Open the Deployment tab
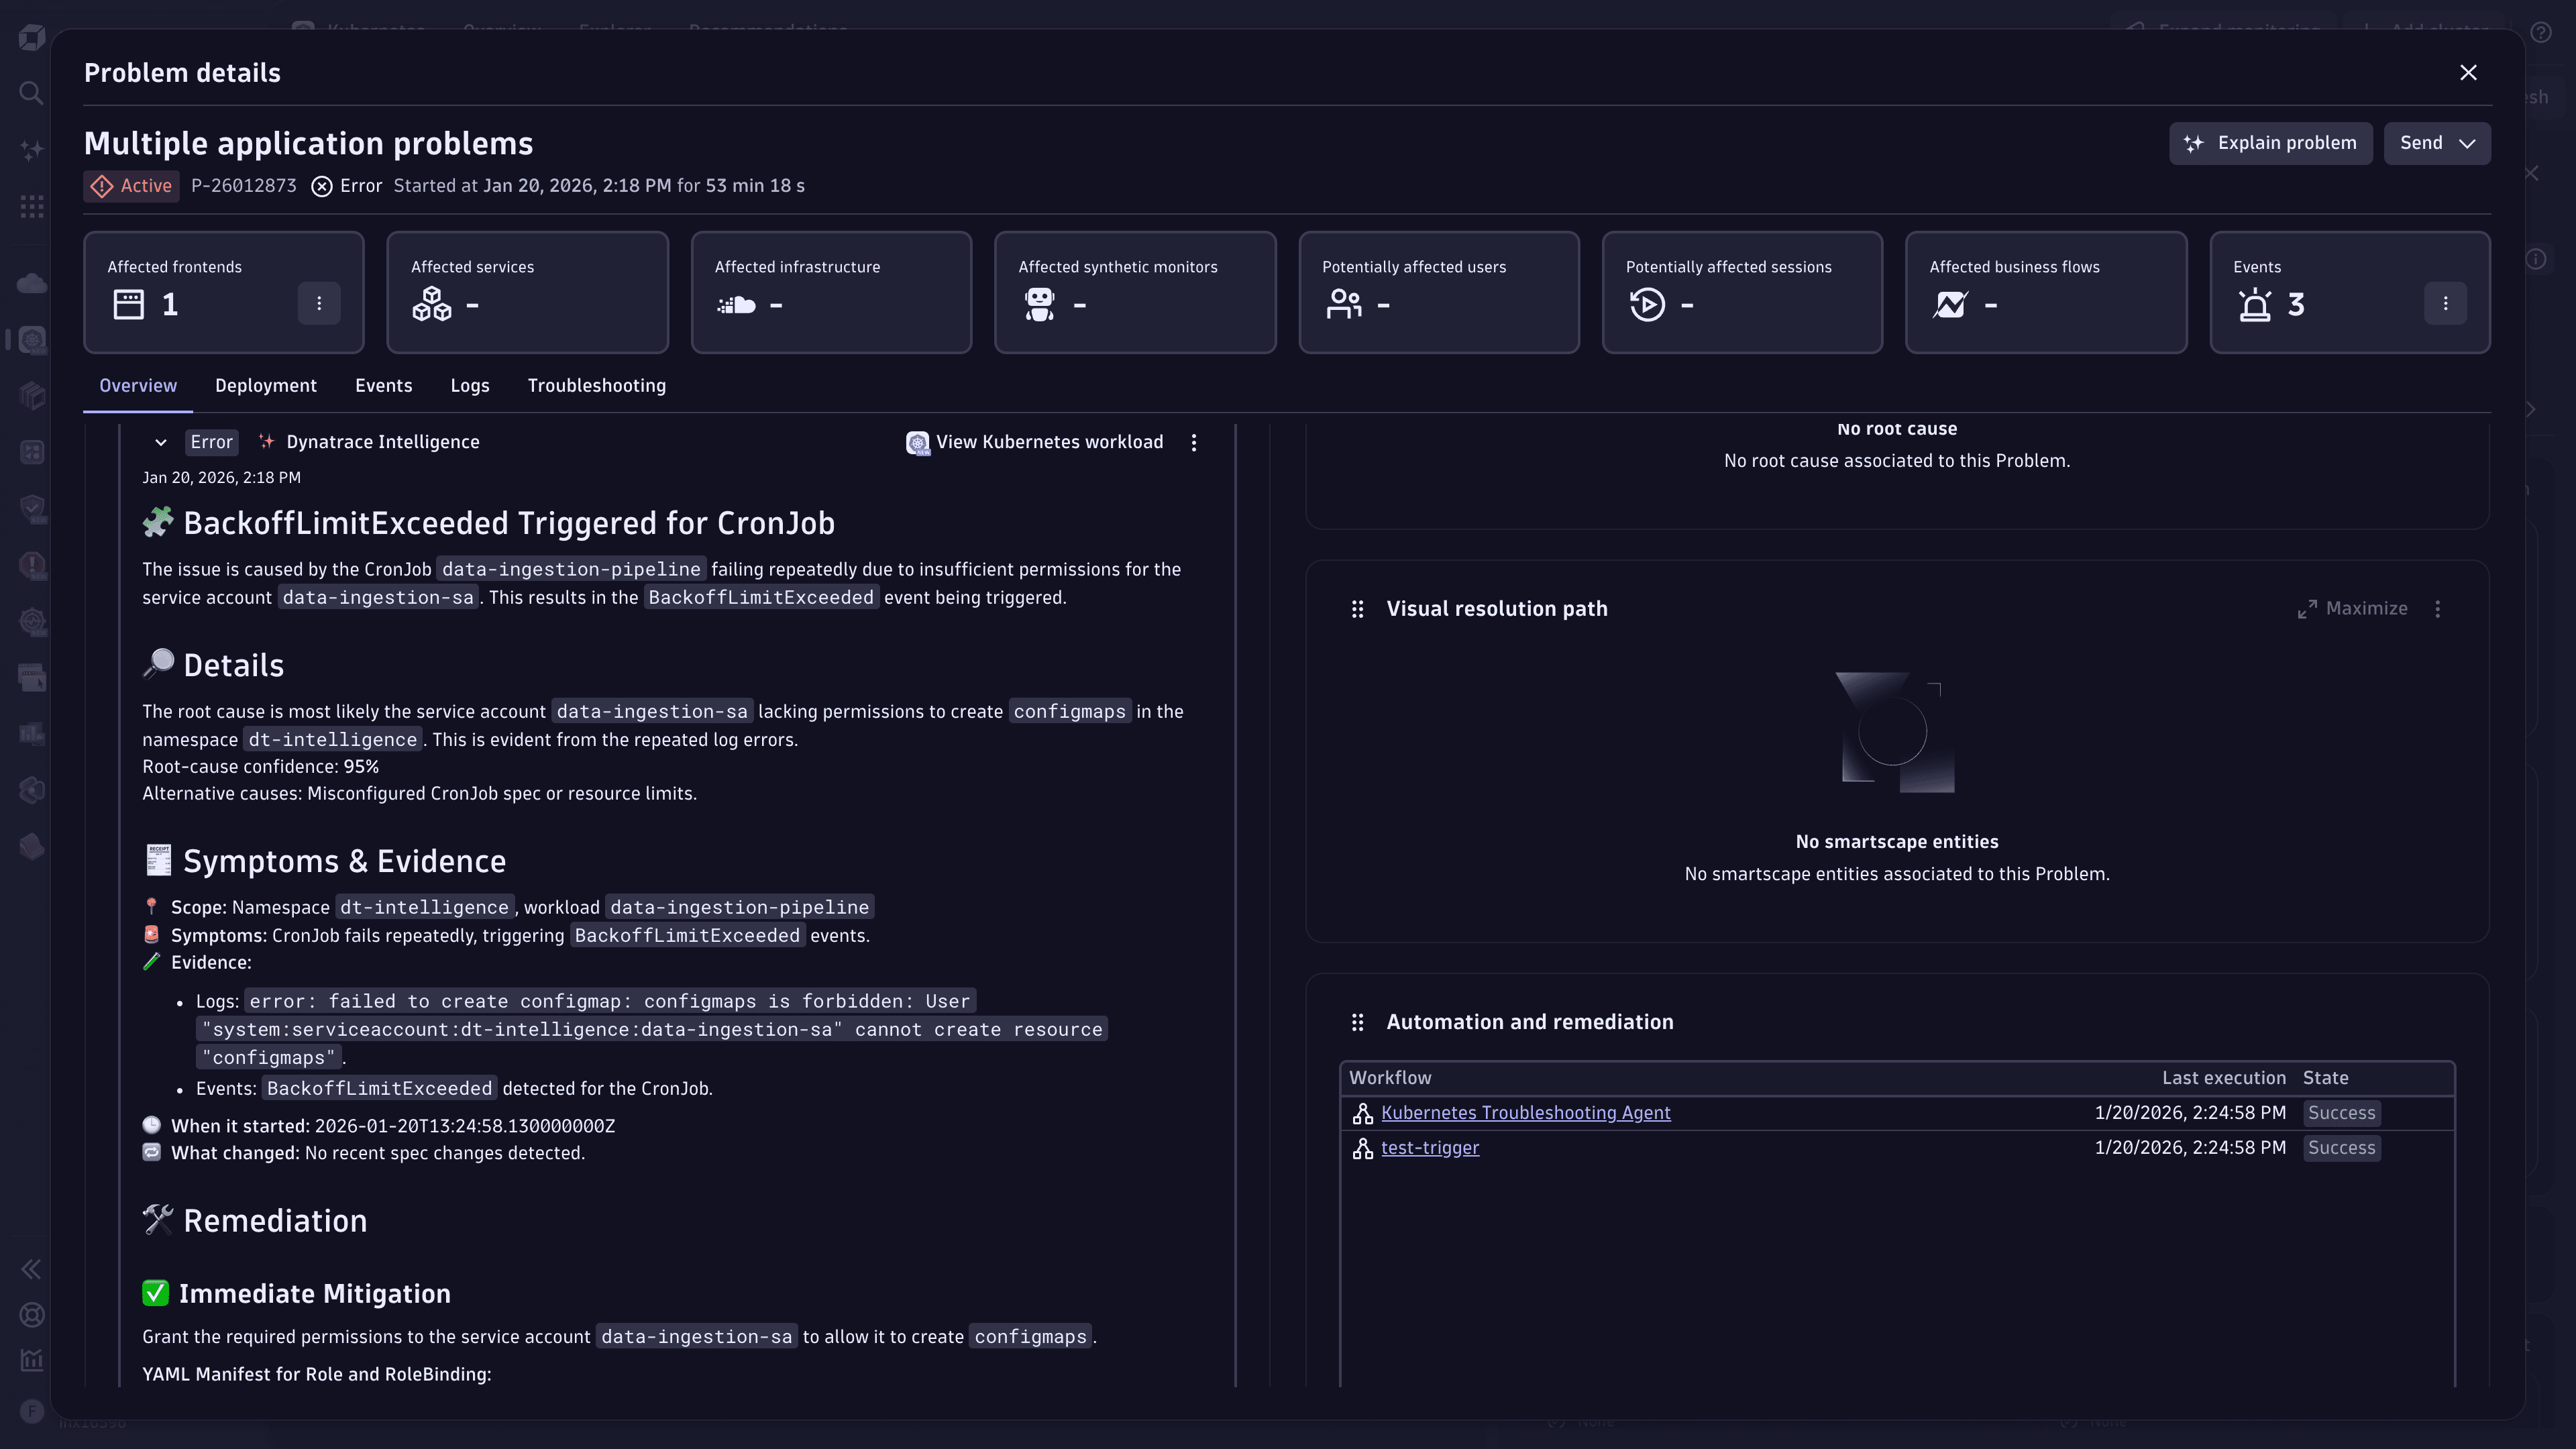Image resolution: width=2576 pixels, height=1449 pixels. tap(265, 385)
